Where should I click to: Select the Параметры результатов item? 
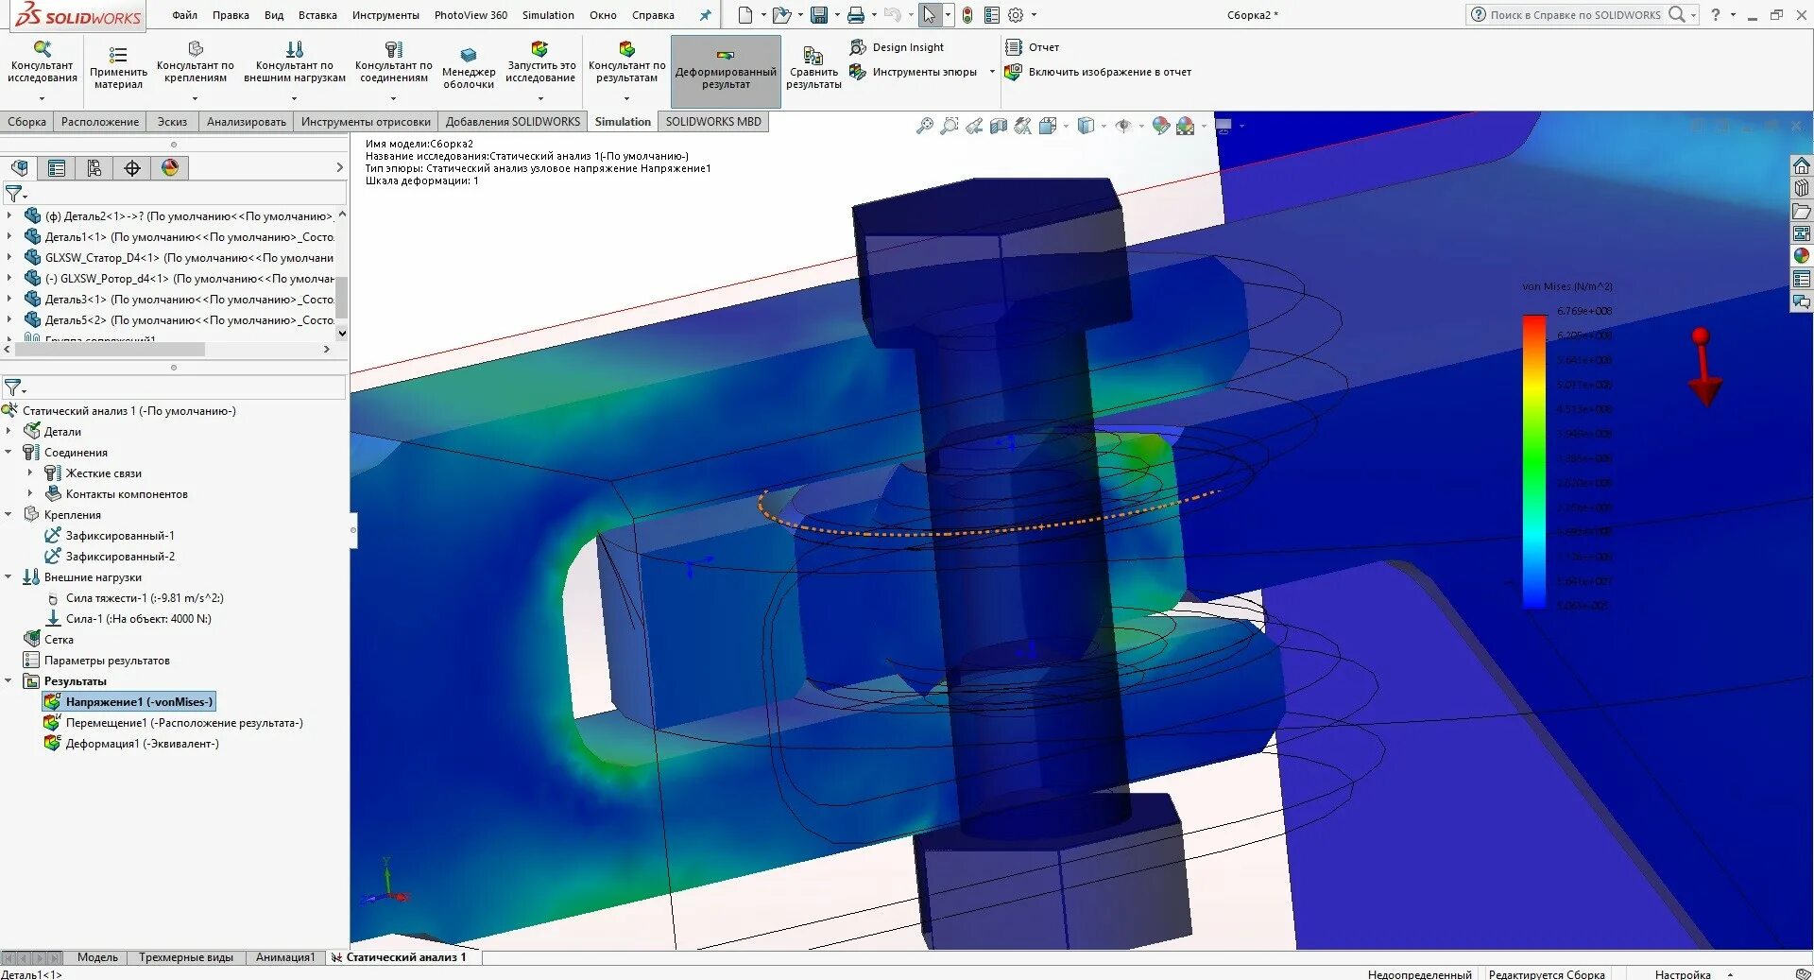click(x=96, y=660)
